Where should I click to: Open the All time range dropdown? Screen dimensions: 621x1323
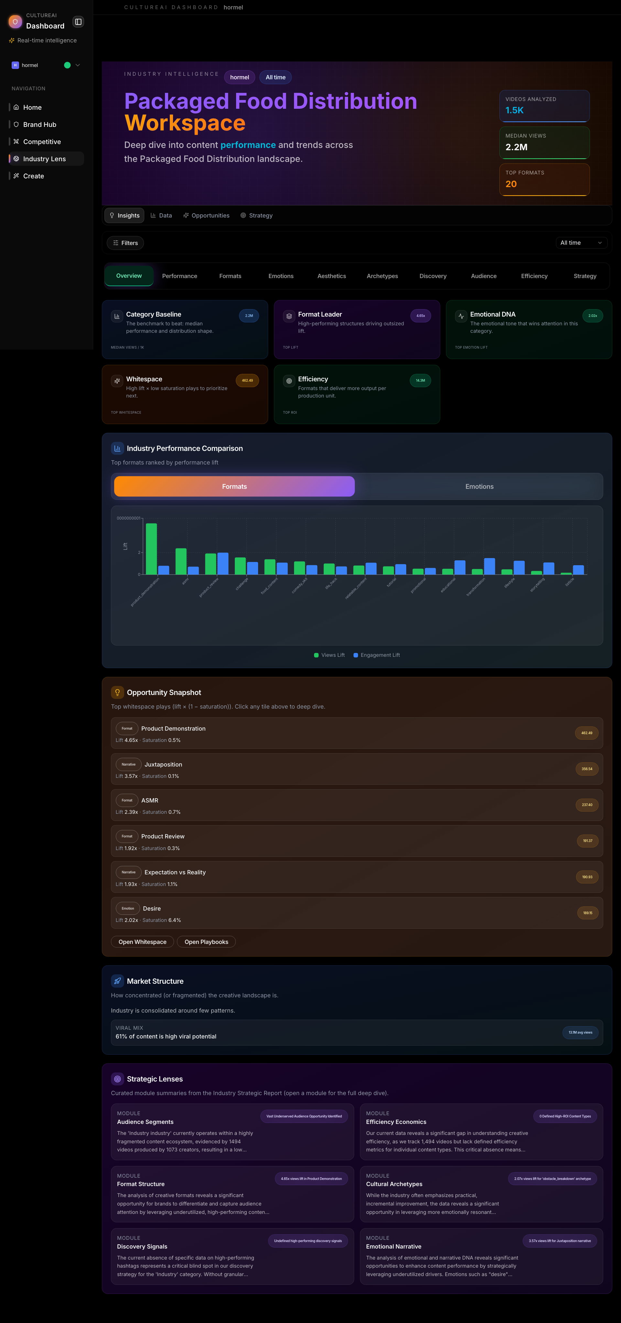click(x=581, y=243)
